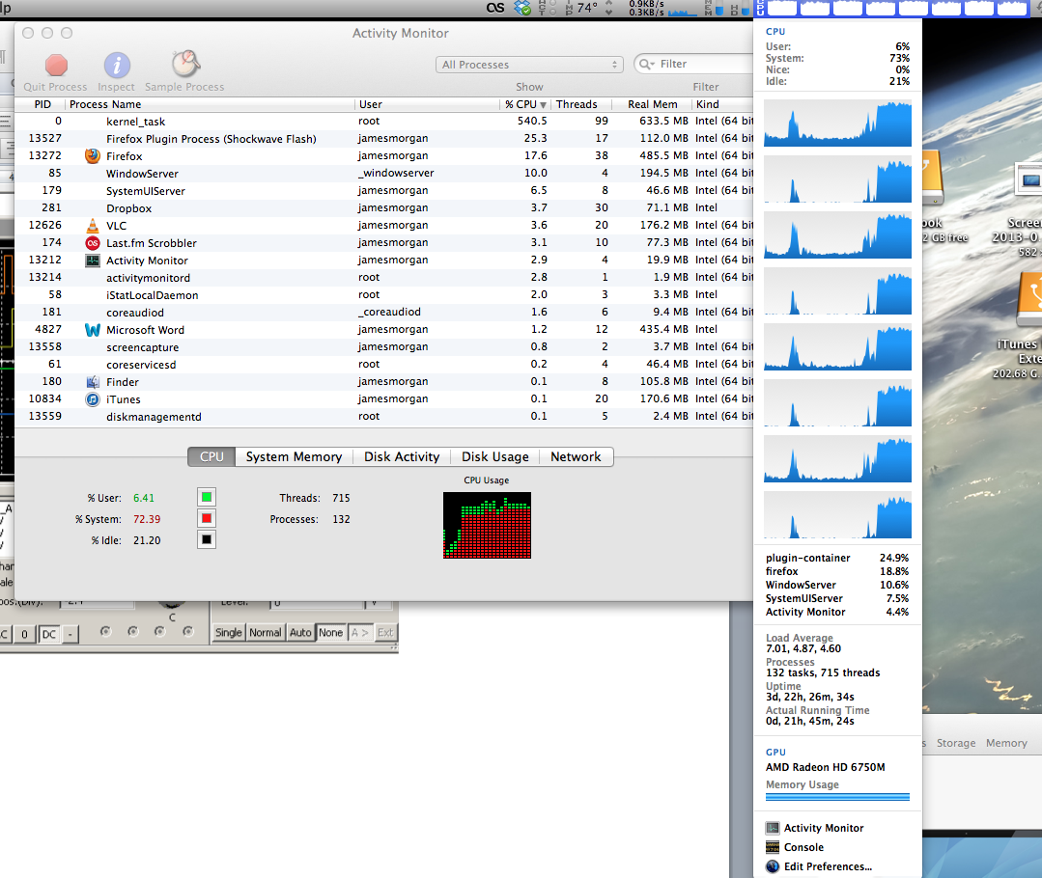The width and height of the screenshot is (1042, 878).
Task: Switch to the System Memory tab
Action: pyautogui.click(x=294, y=457)
